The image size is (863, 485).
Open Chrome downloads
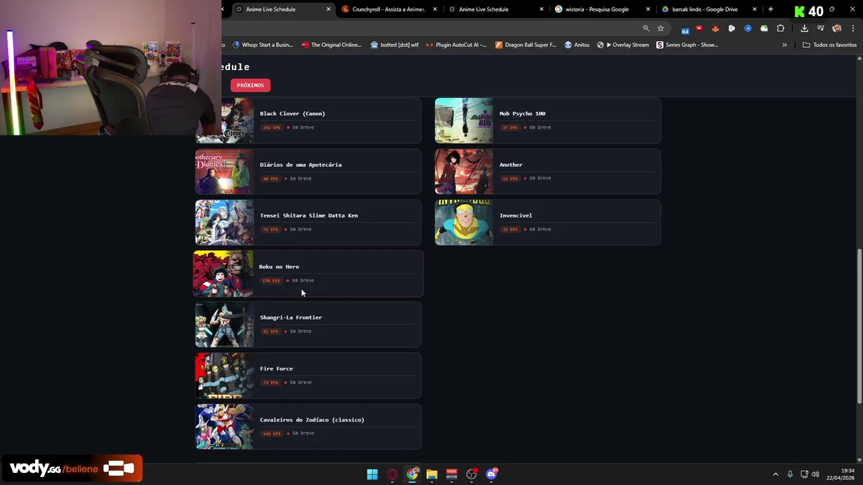coord(804,28)
